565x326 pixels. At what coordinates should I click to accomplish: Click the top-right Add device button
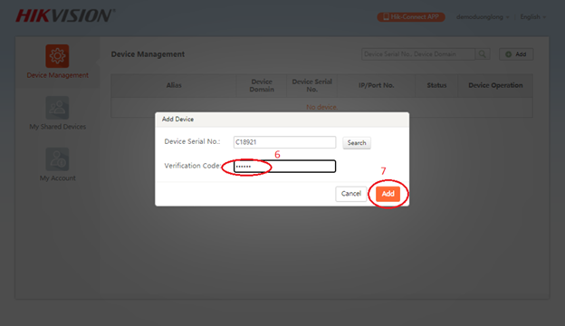point(516,54)
